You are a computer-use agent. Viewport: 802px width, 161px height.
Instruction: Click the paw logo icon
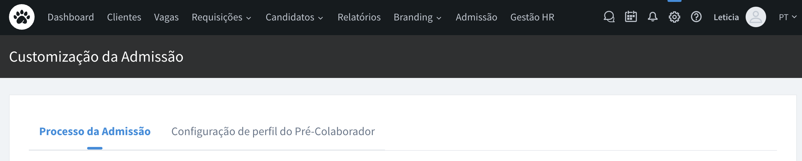[22, 17]
